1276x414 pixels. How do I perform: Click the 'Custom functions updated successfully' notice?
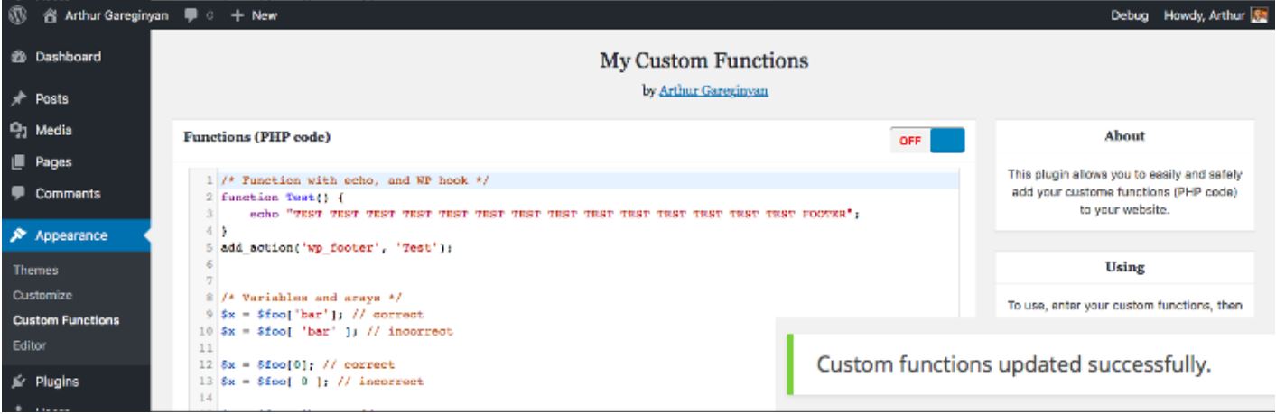pos(1013,365)
